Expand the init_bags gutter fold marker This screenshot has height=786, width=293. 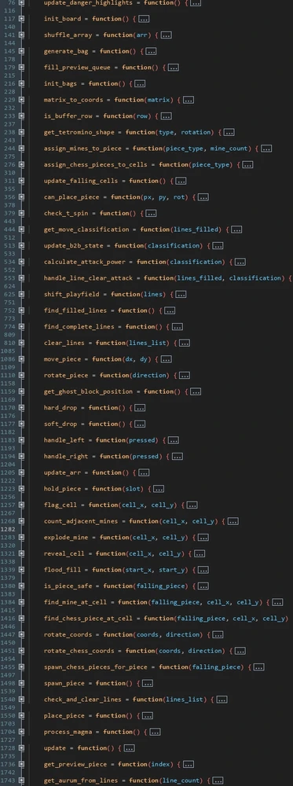pos(21,84)
